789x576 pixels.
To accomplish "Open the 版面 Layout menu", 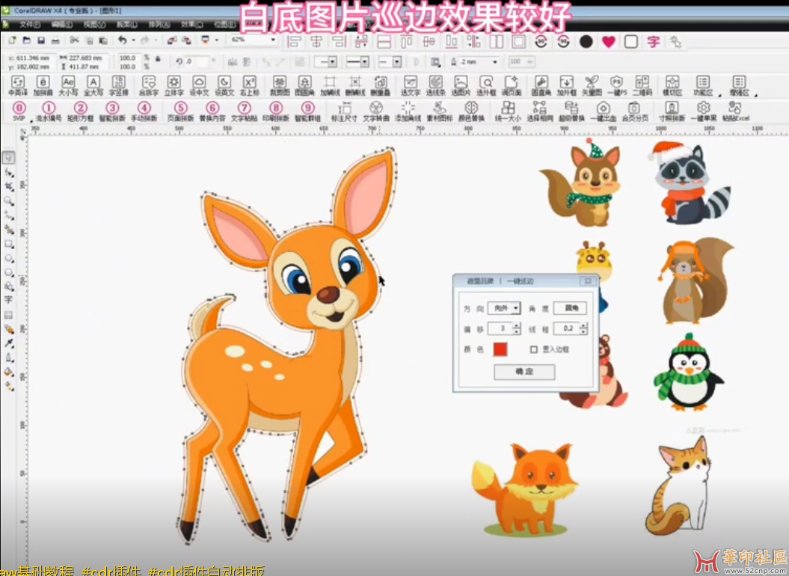I will 127,24.
